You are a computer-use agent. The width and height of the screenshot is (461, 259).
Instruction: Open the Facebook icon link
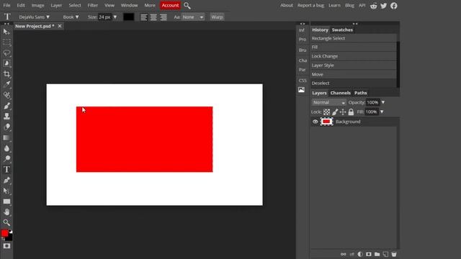pos(394,6)
